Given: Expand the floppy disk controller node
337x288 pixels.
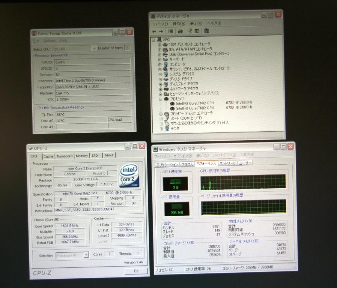Looking at the screenshot, I should coord(161,114).
